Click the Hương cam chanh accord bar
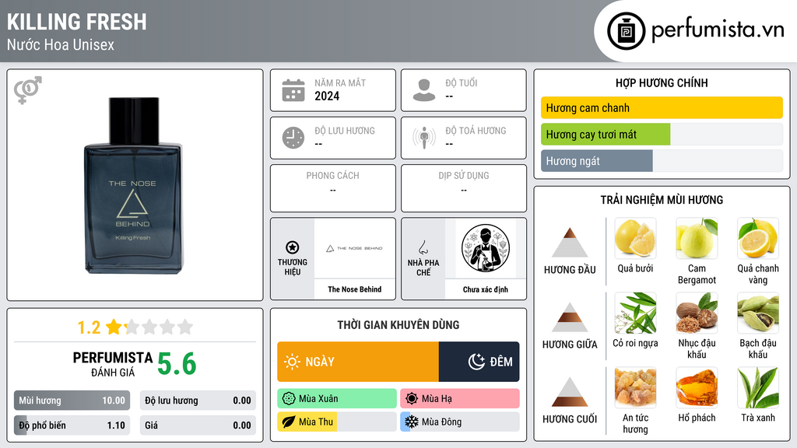 pos(662,107)
